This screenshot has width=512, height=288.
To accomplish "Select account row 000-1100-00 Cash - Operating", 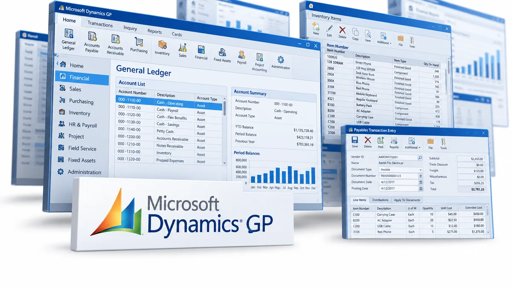I will pos(169,102).
